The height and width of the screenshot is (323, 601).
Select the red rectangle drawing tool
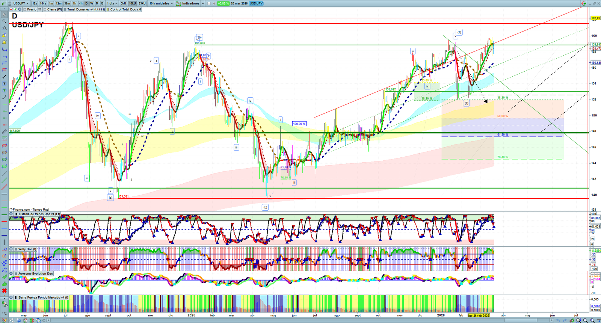tap(5, 70)
